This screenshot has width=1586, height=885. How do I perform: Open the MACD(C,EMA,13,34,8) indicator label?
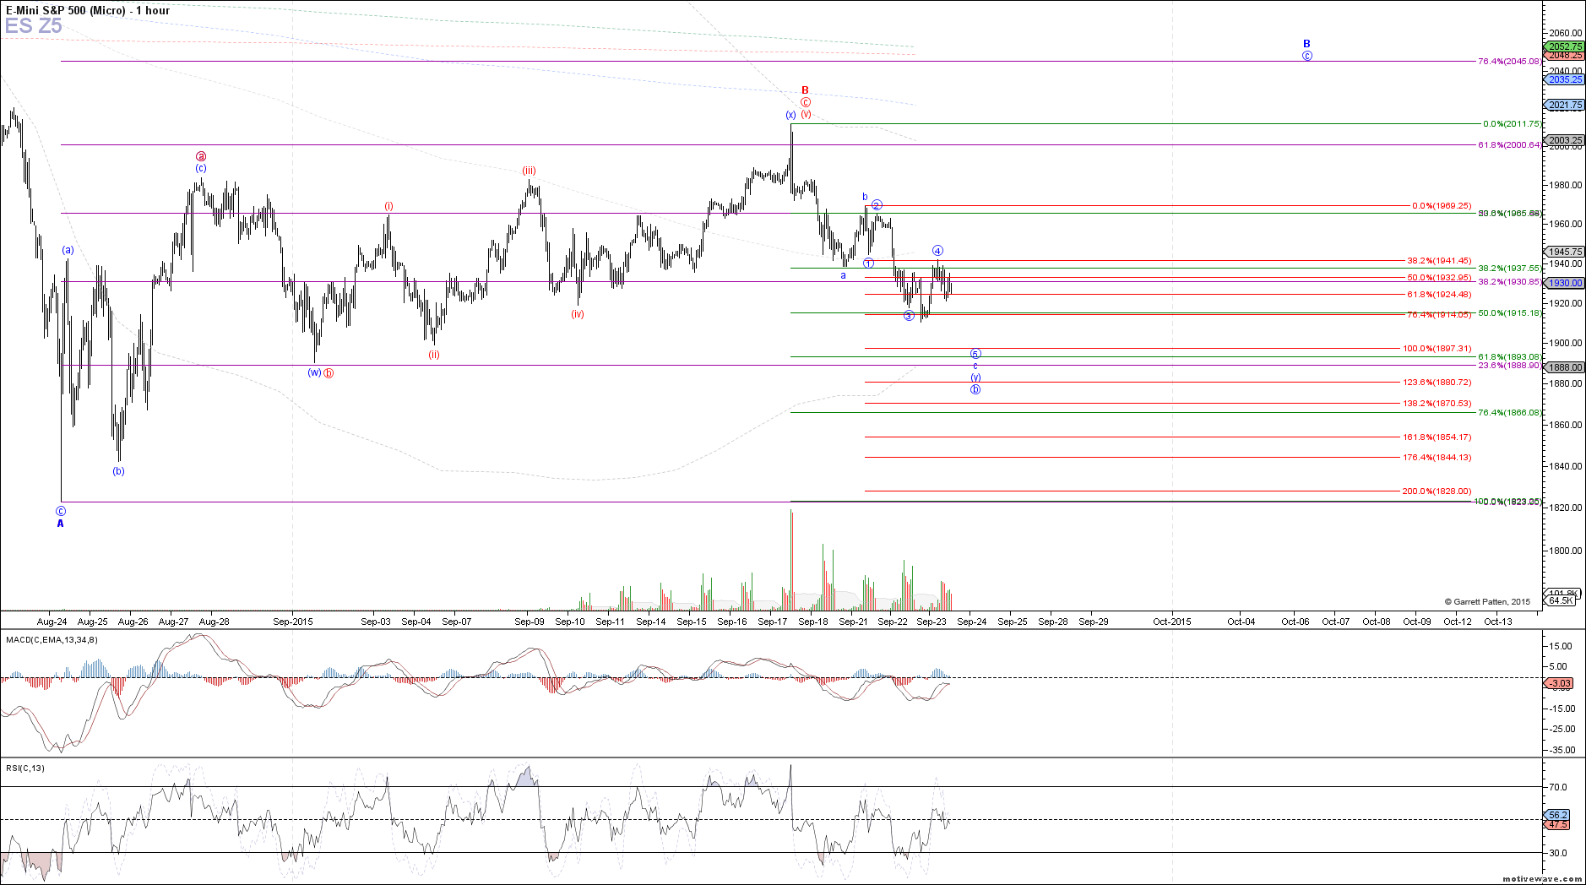point(52,640)
